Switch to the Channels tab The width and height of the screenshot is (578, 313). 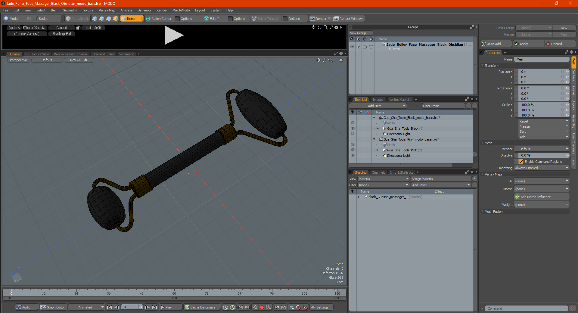(378, 172)
